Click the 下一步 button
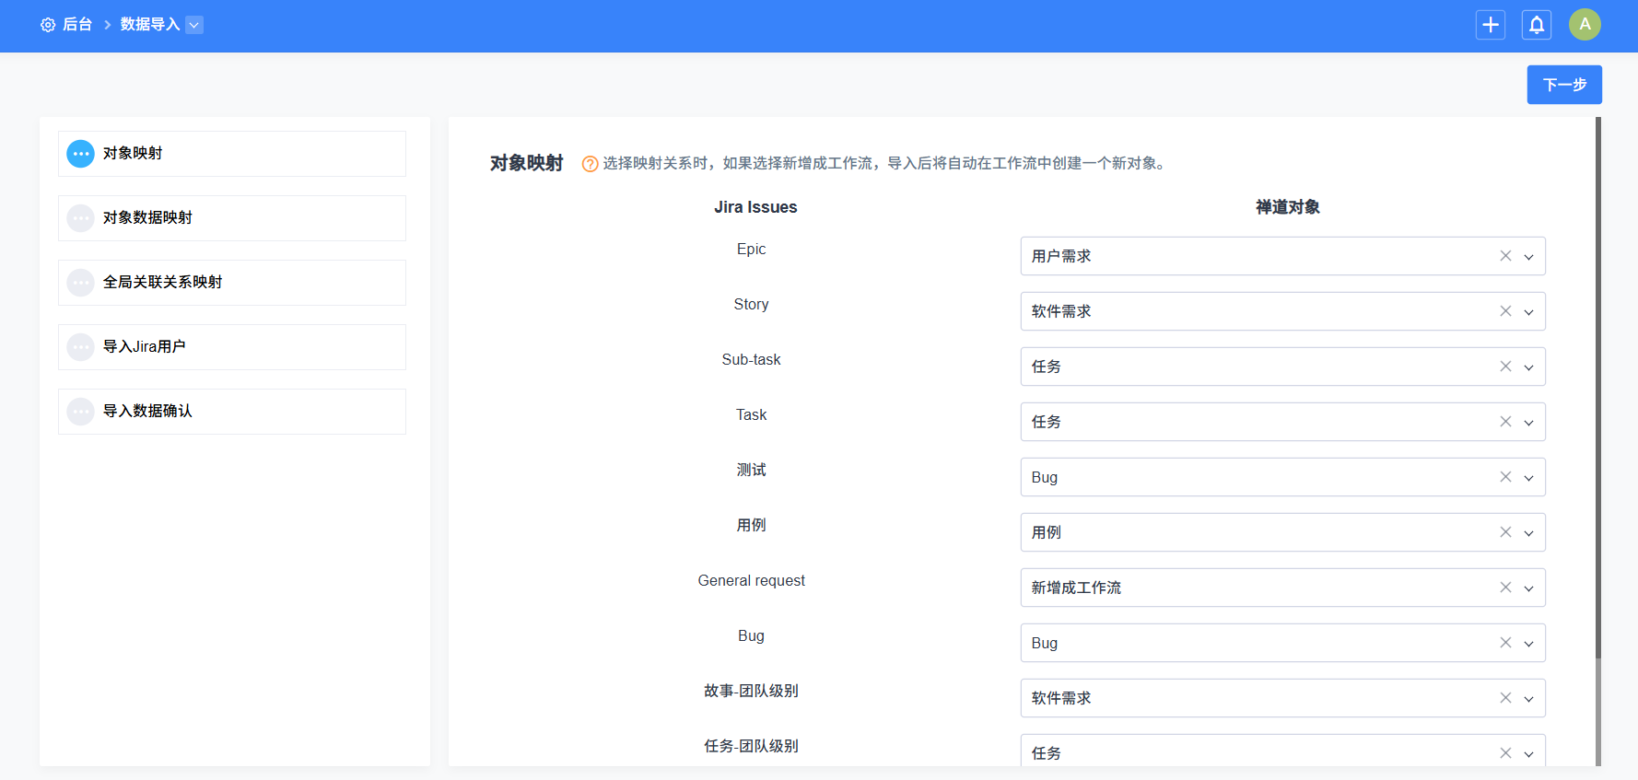 (x=1564, y=85)
